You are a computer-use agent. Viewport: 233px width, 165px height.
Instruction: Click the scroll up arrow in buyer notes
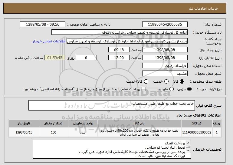(x=188, y=143)
